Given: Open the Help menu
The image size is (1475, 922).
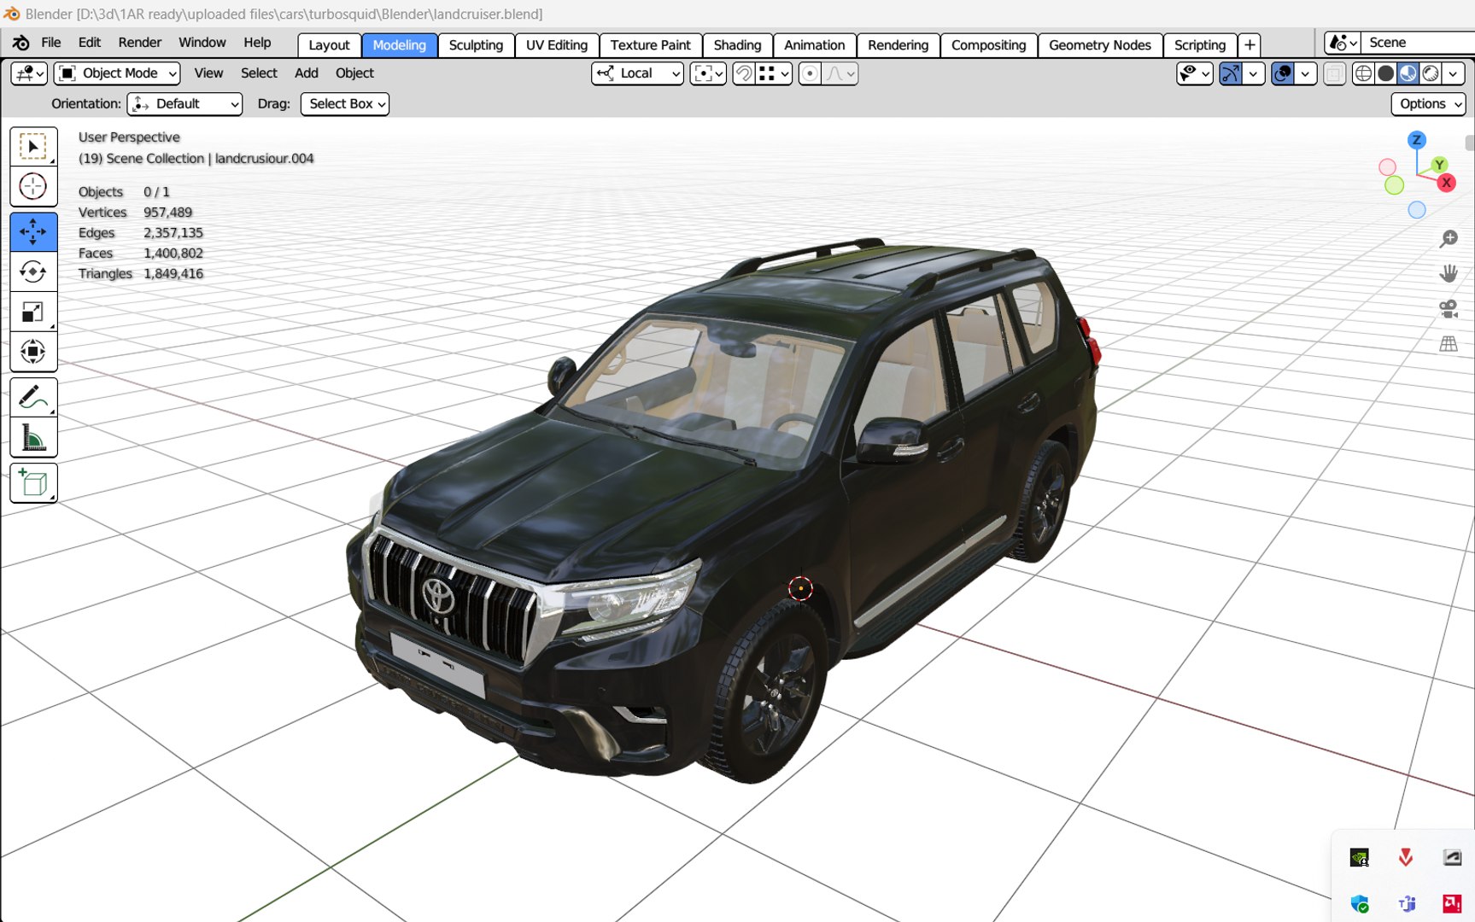Looking at the screenshot, I should click(257, 43).
